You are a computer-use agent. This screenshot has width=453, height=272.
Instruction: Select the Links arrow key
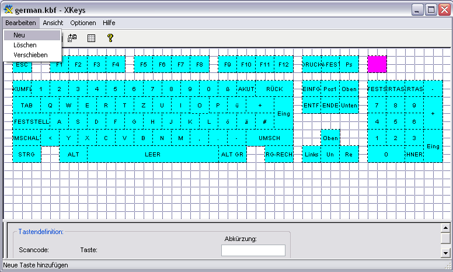[x=312, y=155]
